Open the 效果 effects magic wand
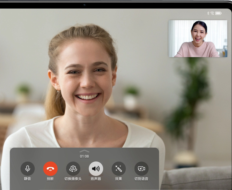The height and width of the screenshot is (190, 232). pos(119,169)
